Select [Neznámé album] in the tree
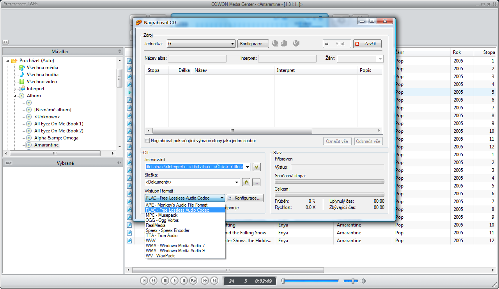The image size is (499, 289). [x=53, y=110]
